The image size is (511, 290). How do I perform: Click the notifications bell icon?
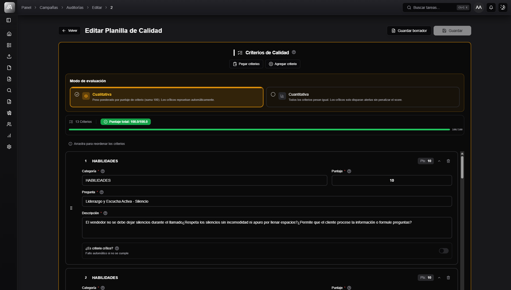(491, 8)
